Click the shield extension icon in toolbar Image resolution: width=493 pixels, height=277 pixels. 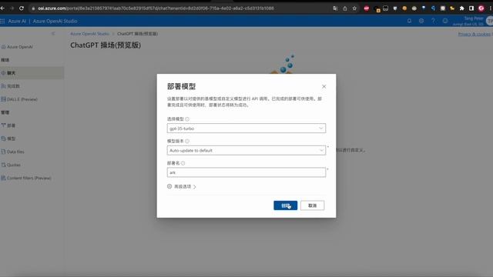pyautogui.click(x=395, y=8)
